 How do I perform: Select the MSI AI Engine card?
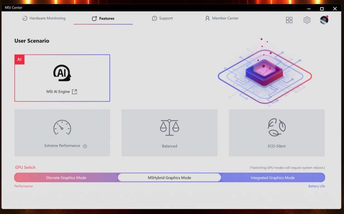(62, 78)
